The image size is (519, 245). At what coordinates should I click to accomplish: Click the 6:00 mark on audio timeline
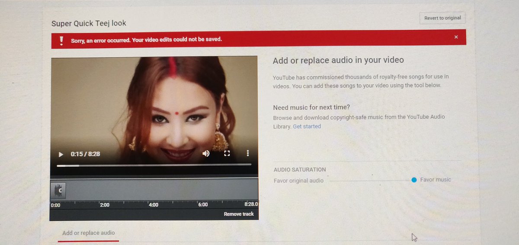click(203, 205)
